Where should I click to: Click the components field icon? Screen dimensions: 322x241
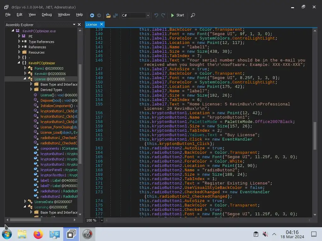[x=36, y=148]
